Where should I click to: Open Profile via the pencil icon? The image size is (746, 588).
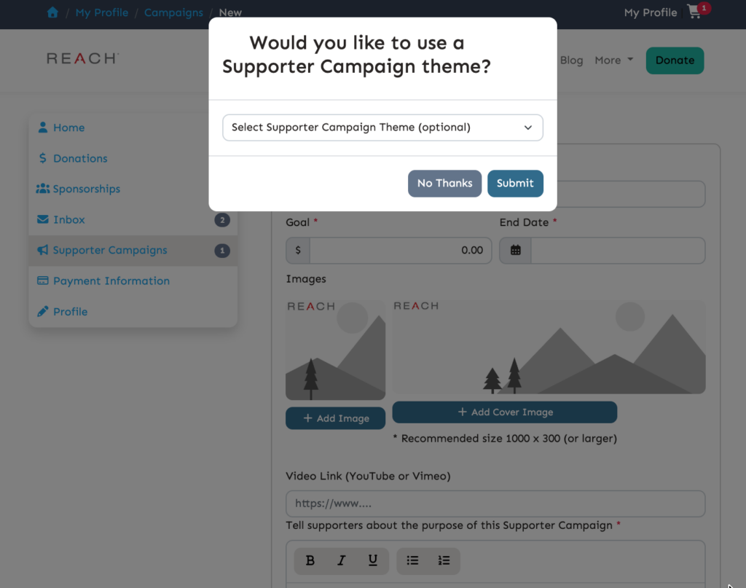tap(44, 311)
